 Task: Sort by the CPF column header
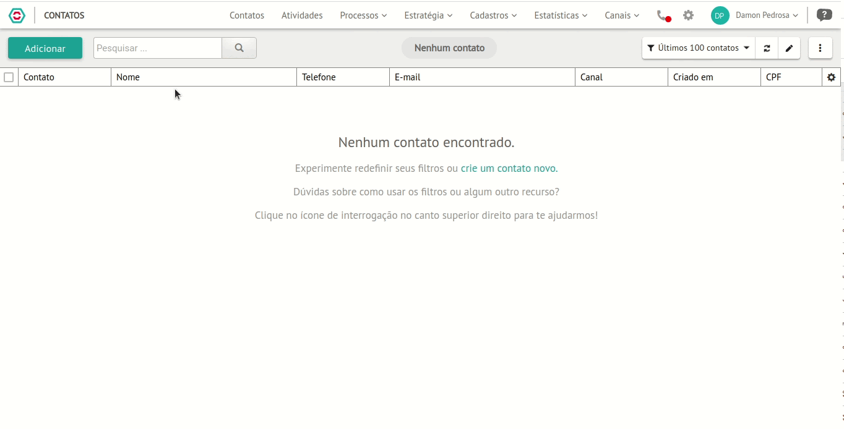(791, 77)
